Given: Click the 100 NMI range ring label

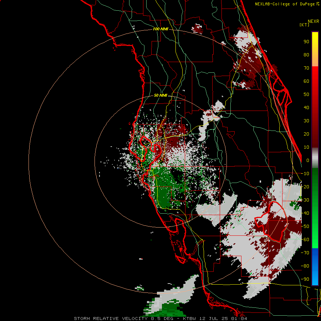Looking at the screenshot, I should coord(160,29).
